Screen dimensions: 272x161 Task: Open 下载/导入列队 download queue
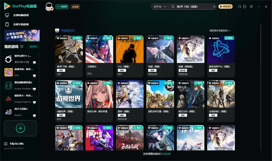(x=14, y=144)
